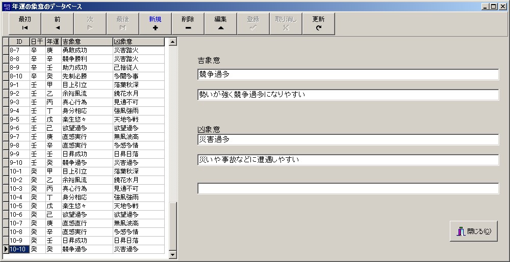Minimize the 年運の象意のデータベース window
The height and width of the screenshot is (262, 510).
(x=486, y=7)
